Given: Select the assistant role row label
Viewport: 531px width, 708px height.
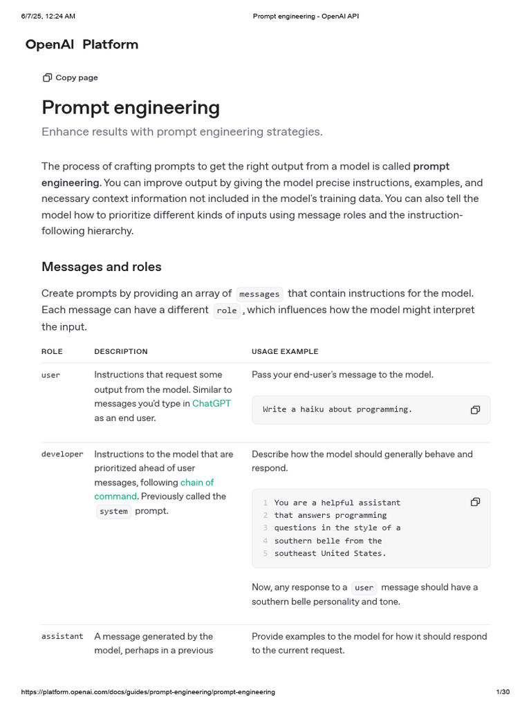Looking at the screenshot, I should tap(62, 636).
